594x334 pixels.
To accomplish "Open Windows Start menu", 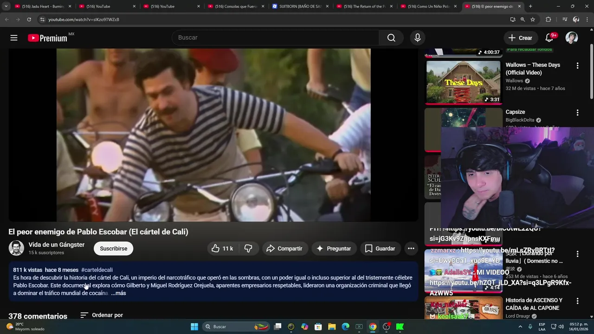I will 194,327.
